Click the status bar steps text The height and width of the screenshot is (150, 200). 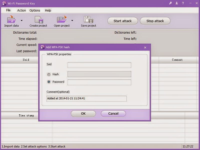tap(34, 146)
